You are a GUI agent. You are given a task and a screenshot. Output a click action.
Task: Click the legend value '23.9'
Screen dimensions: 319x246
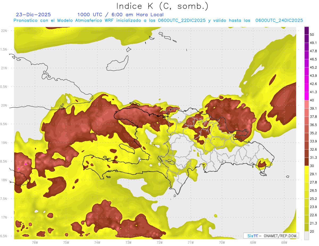(313, 207)
